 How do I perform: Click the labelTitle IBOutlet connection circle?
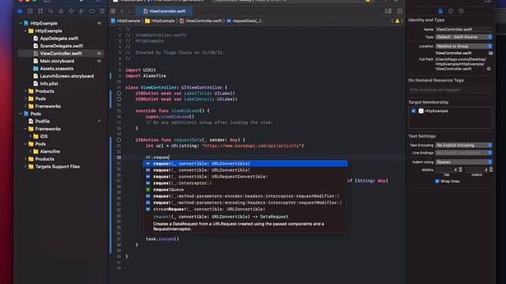(119, 93)
